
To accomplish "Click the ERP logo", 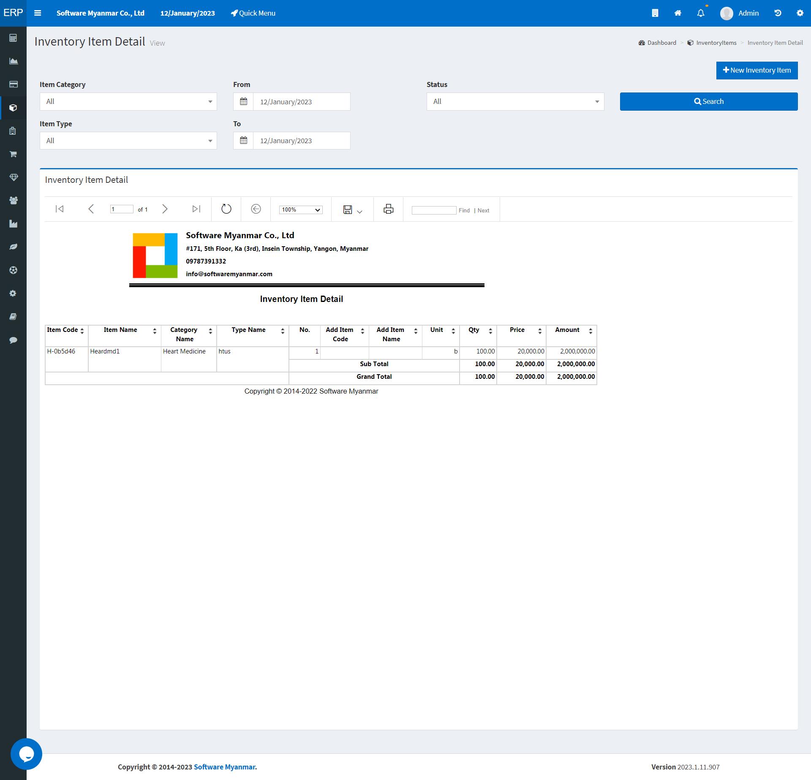I will pos(13,13).
